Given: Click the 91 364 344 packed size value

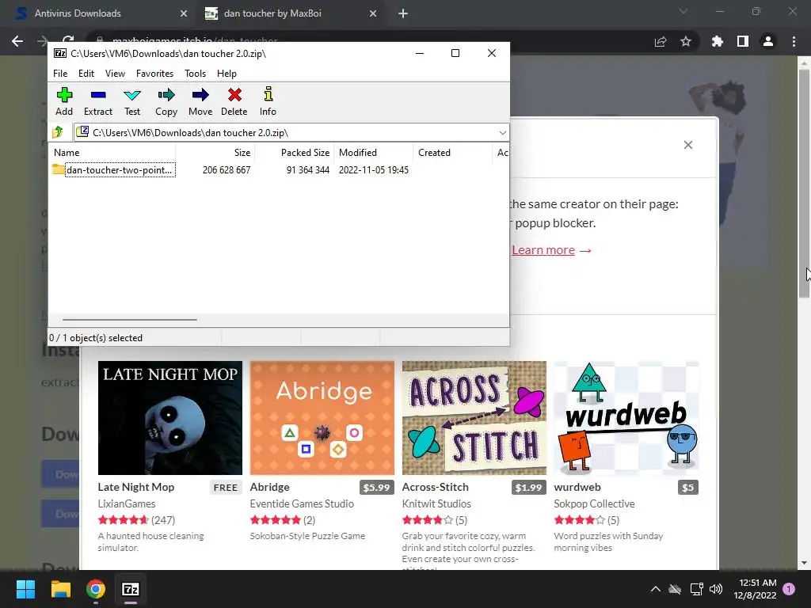Looking at the screenshot, I should pos(308,170).
